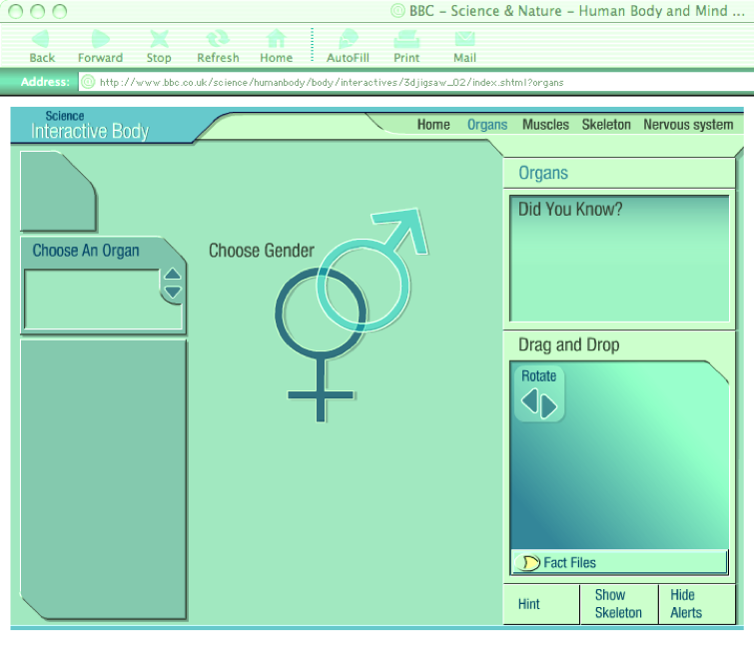This screenshot has height=665, width=754.
Task: Click the AutoFill toolbar icon
Action: coord(348,39)
